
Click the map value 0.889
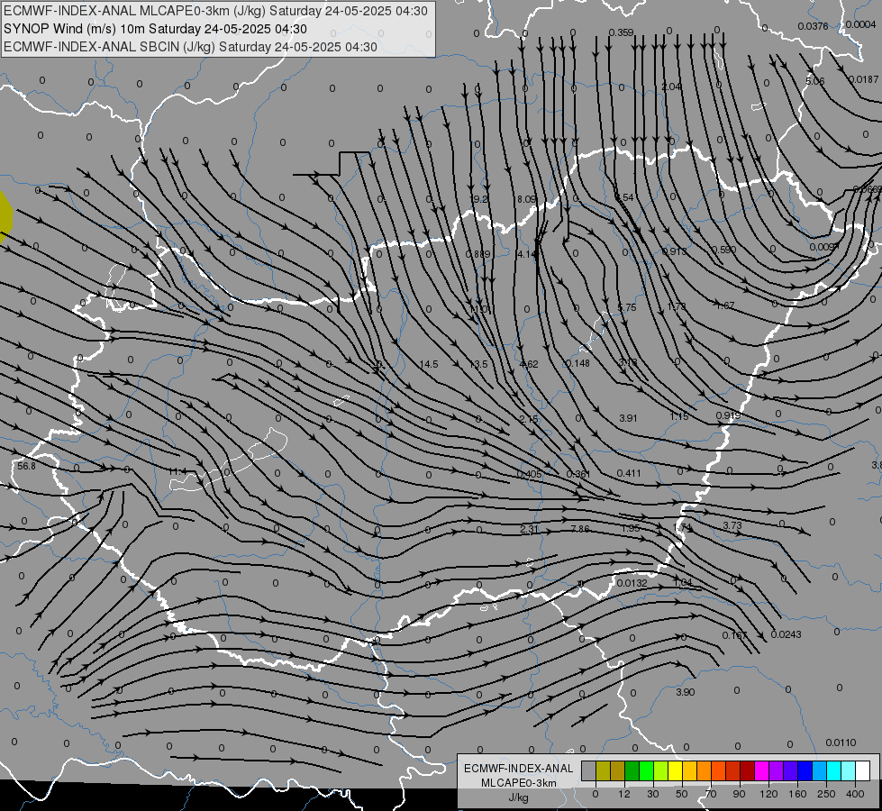pyautogui.click(x=478, y=254)
